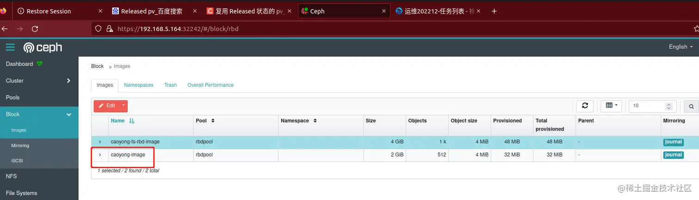699x200 pixels.
Task: Click the table search magnifier button
Action: [x=691, y=106]
